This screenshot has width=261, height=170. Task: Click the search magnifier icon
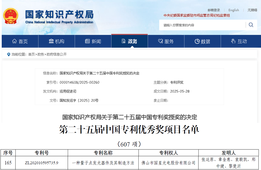(x=251, y=25)
